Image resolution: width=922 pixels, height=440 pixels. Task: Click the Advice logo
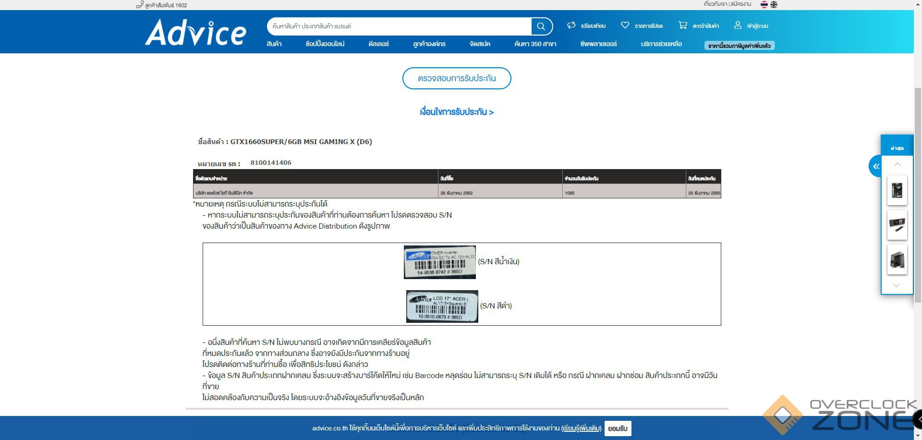pos(195,32)
